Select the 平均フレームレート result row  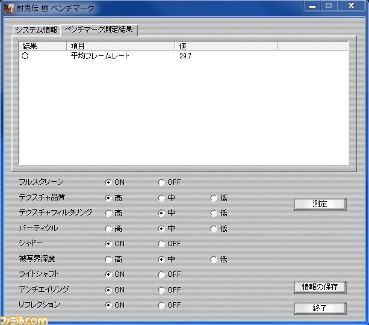pos(184,56)
